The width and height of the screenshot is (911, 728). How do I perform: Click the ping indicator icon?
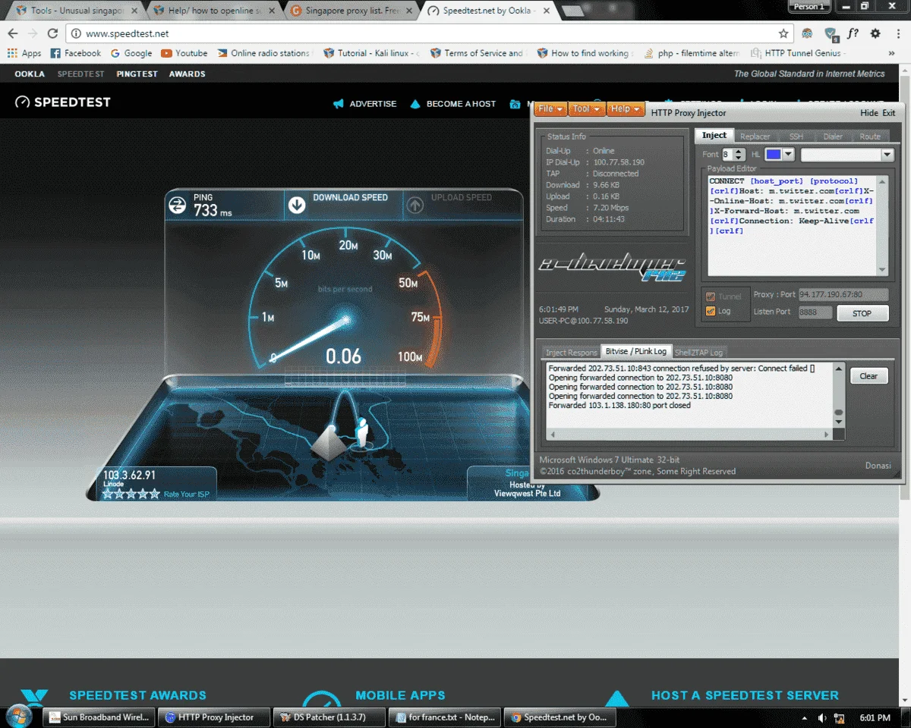click(177, 205)
